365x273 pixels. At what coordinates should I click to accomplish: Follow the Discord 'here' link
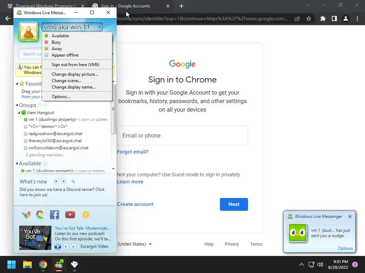tap(24, 195)
